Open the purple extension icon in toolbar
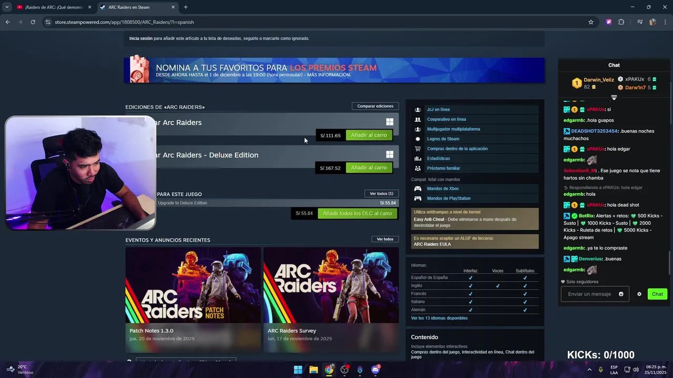Viewport: 673px width, 378px height. click(609, 22)
